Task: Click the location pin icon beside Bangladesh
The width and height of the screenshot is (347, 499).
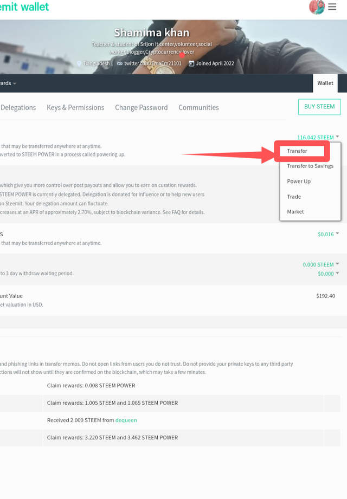Action: point(79,63)
